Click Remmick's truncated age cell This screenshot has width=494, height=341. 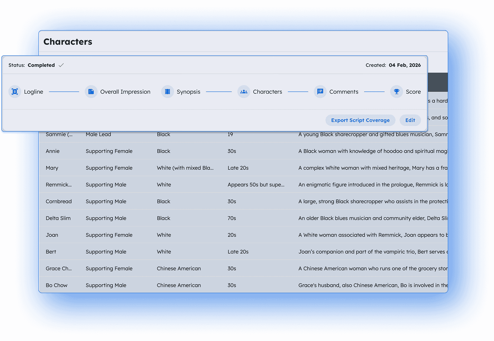256,185
